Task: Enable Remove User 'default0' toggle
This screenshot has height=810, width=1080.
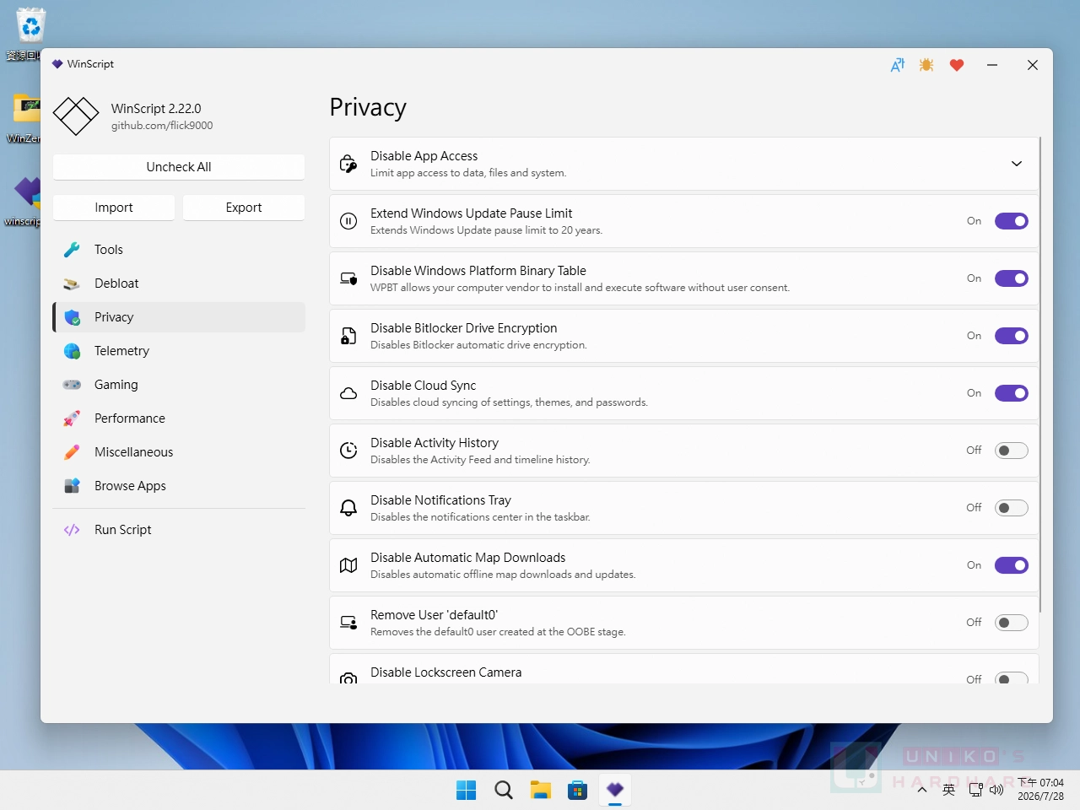Action: (x=1012, y=623)
